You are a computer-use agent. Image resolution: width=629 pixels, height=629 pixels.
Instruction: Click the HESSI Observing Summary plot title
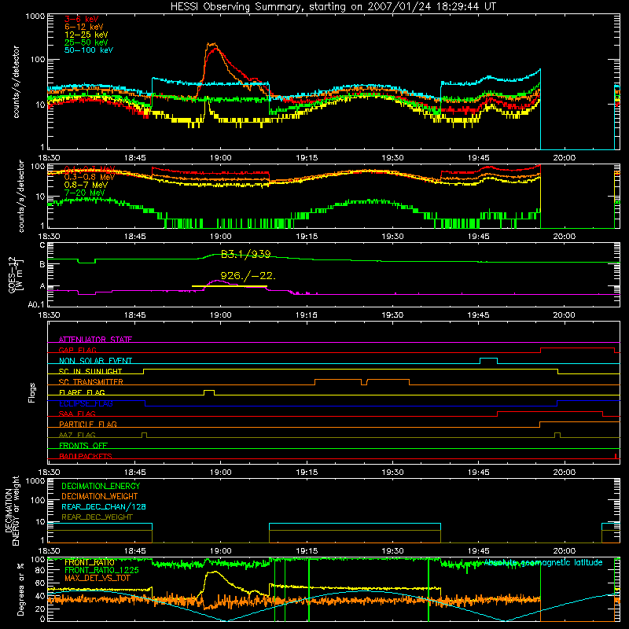[333, 7]
